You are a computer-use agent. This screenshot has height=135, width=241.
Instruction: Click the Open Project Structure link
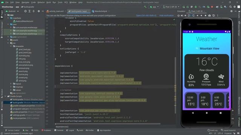click(x=146, y=16)
